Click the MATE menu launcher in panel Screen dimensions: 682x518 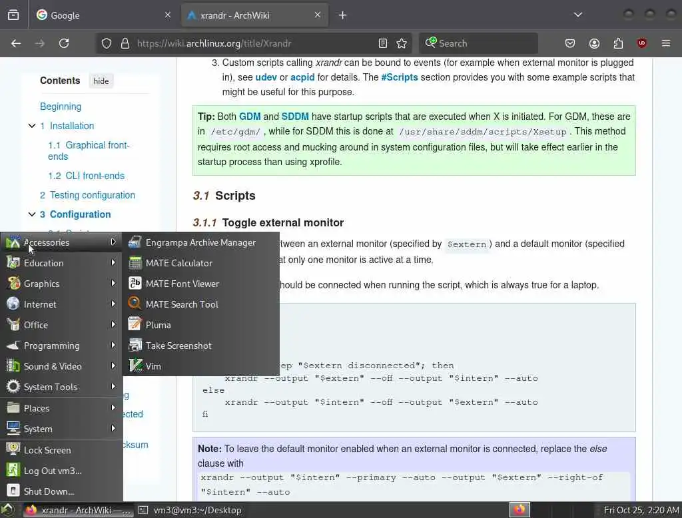[7, 510]
